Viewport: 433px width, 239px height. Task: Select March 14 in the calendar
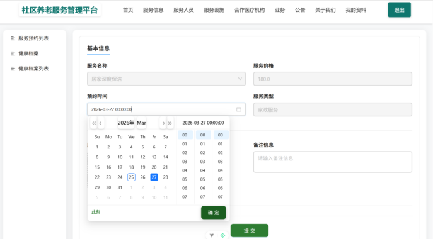coord(165,157)
